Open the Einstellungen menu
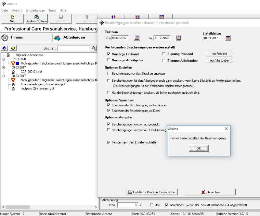260x216 pixels. click(x=35, y=10)
